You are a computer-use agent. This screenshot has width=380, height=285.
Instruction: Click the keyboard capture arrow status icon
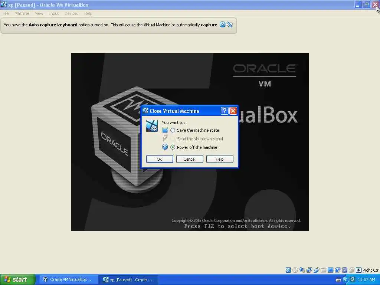point(359,270)
